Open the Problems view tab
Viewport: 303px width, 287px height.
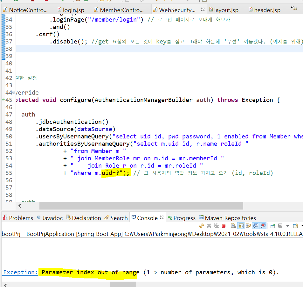(x=21, y=218)
